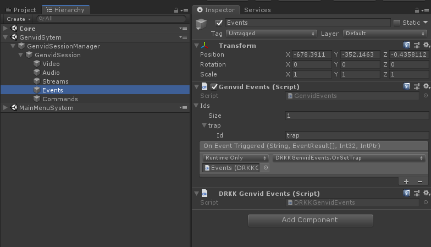Expand the MainMenuSystem scene
The image size is (431, 247).
[x=5, y=108]
